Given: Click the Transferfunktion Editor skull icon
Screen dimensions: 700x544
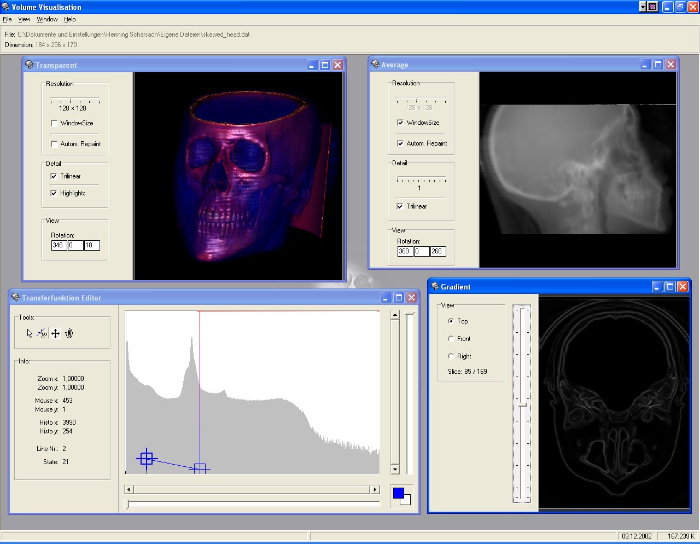Looking at the screenshot, I should click(x=15, y=297).
